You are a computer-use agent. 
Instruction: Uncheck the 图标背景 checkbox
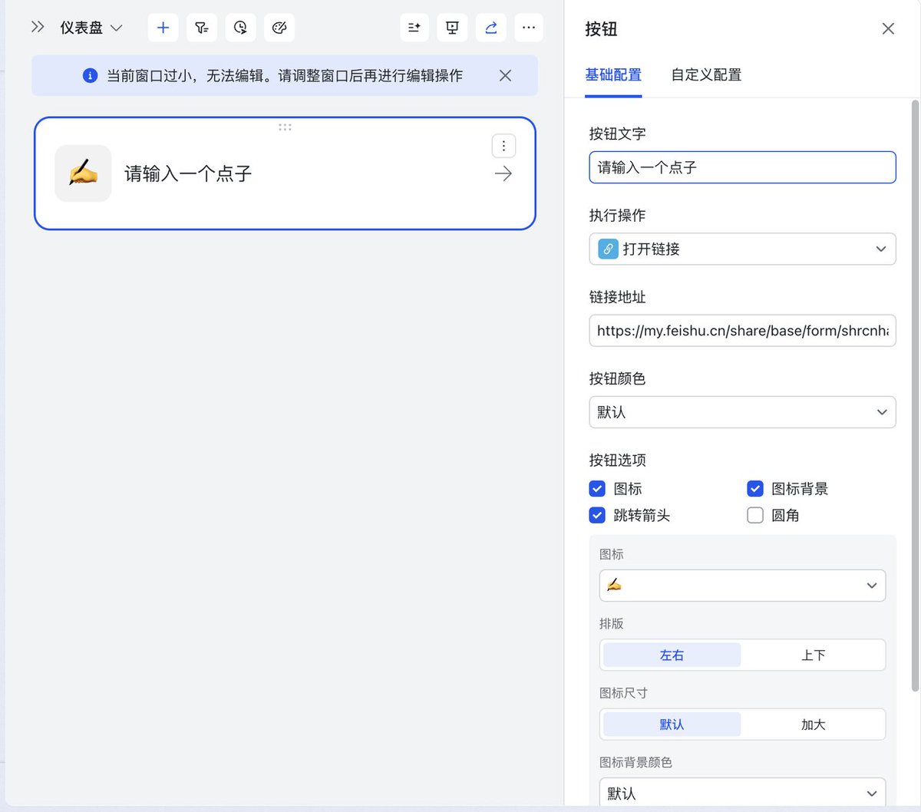(x=755, y=489)
